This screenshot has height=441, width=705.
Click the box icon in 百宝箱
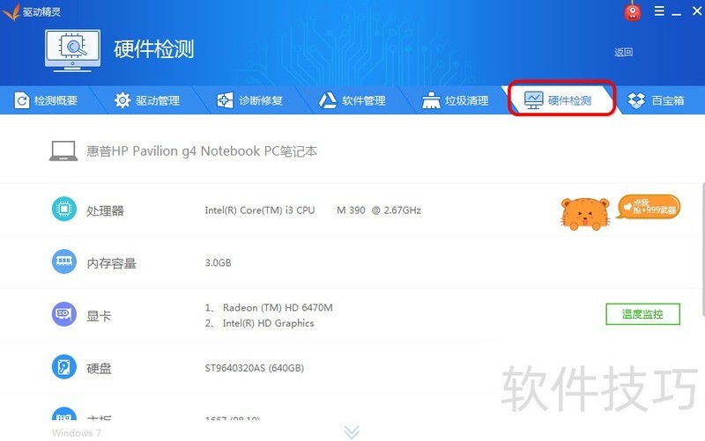(x=636, y=100)
